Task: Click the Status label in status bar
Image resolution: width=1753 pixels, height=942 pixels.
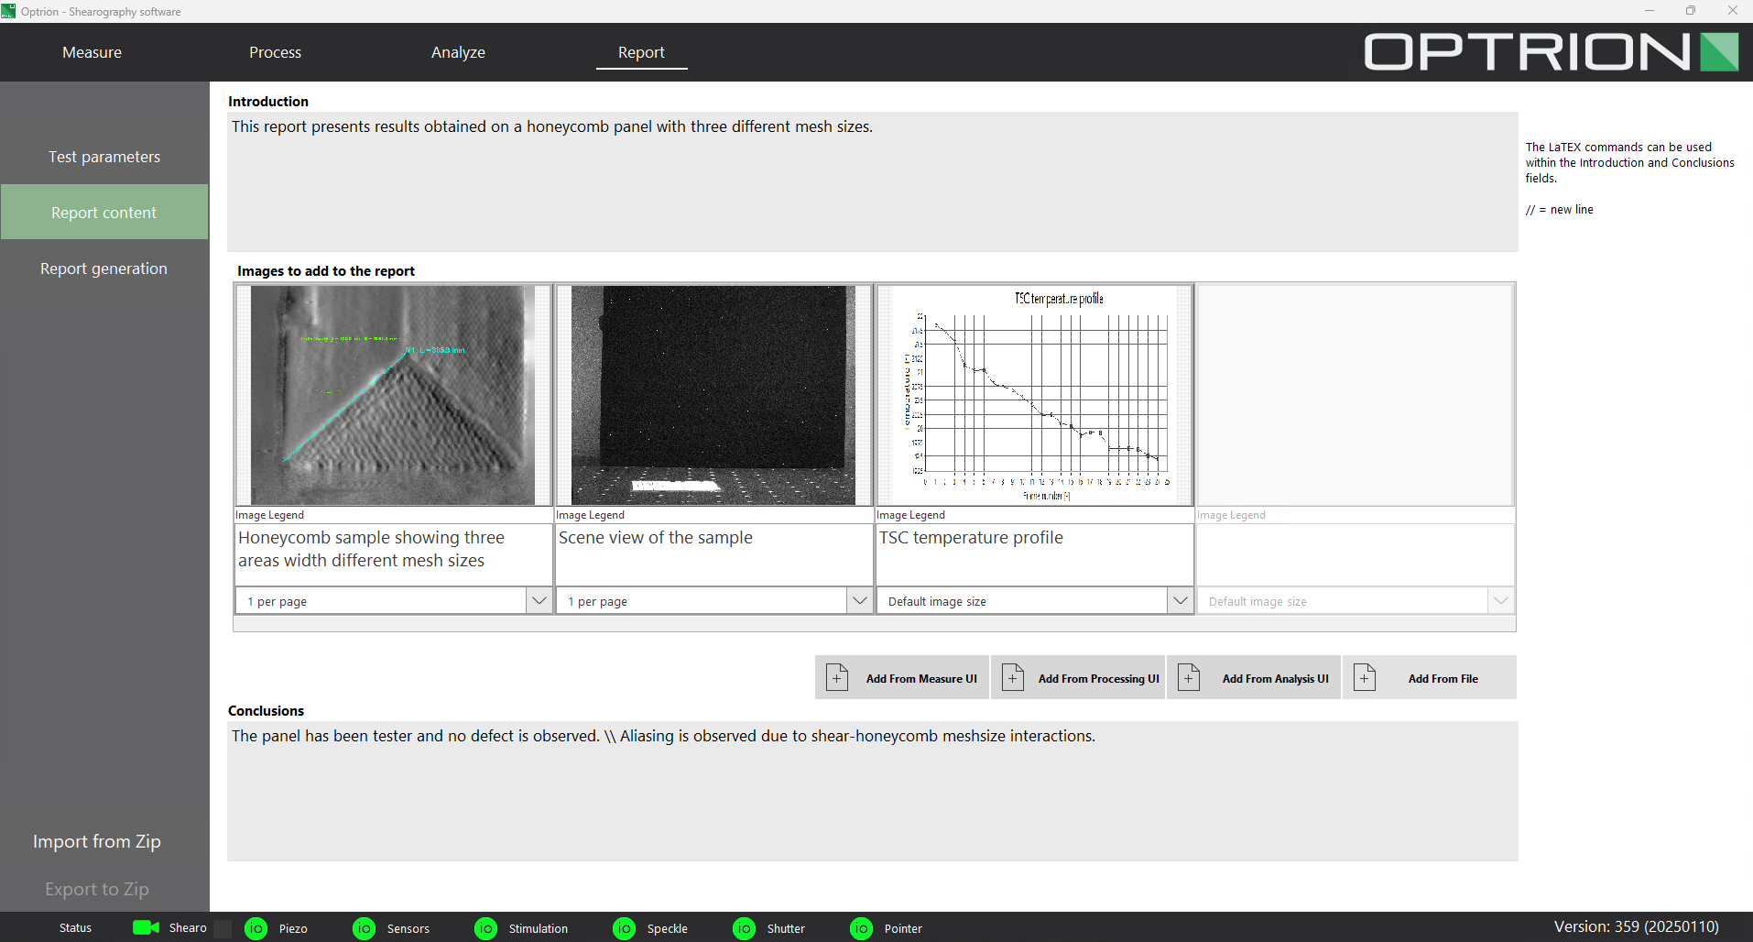Action: point(75,928)
